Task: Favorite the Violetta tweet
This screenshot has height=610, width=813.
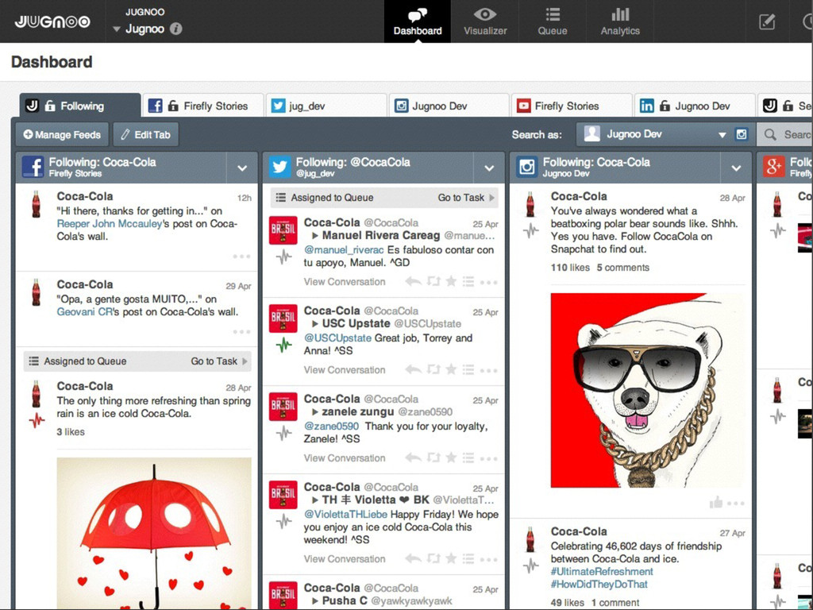Action: coord(451,558)
